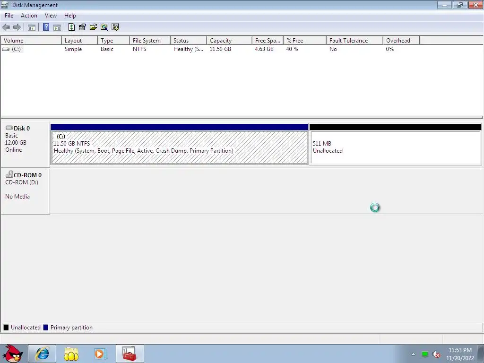Click the Free Space column header
Viewport: 484px width, 363px height.
[x=268, y=41]
